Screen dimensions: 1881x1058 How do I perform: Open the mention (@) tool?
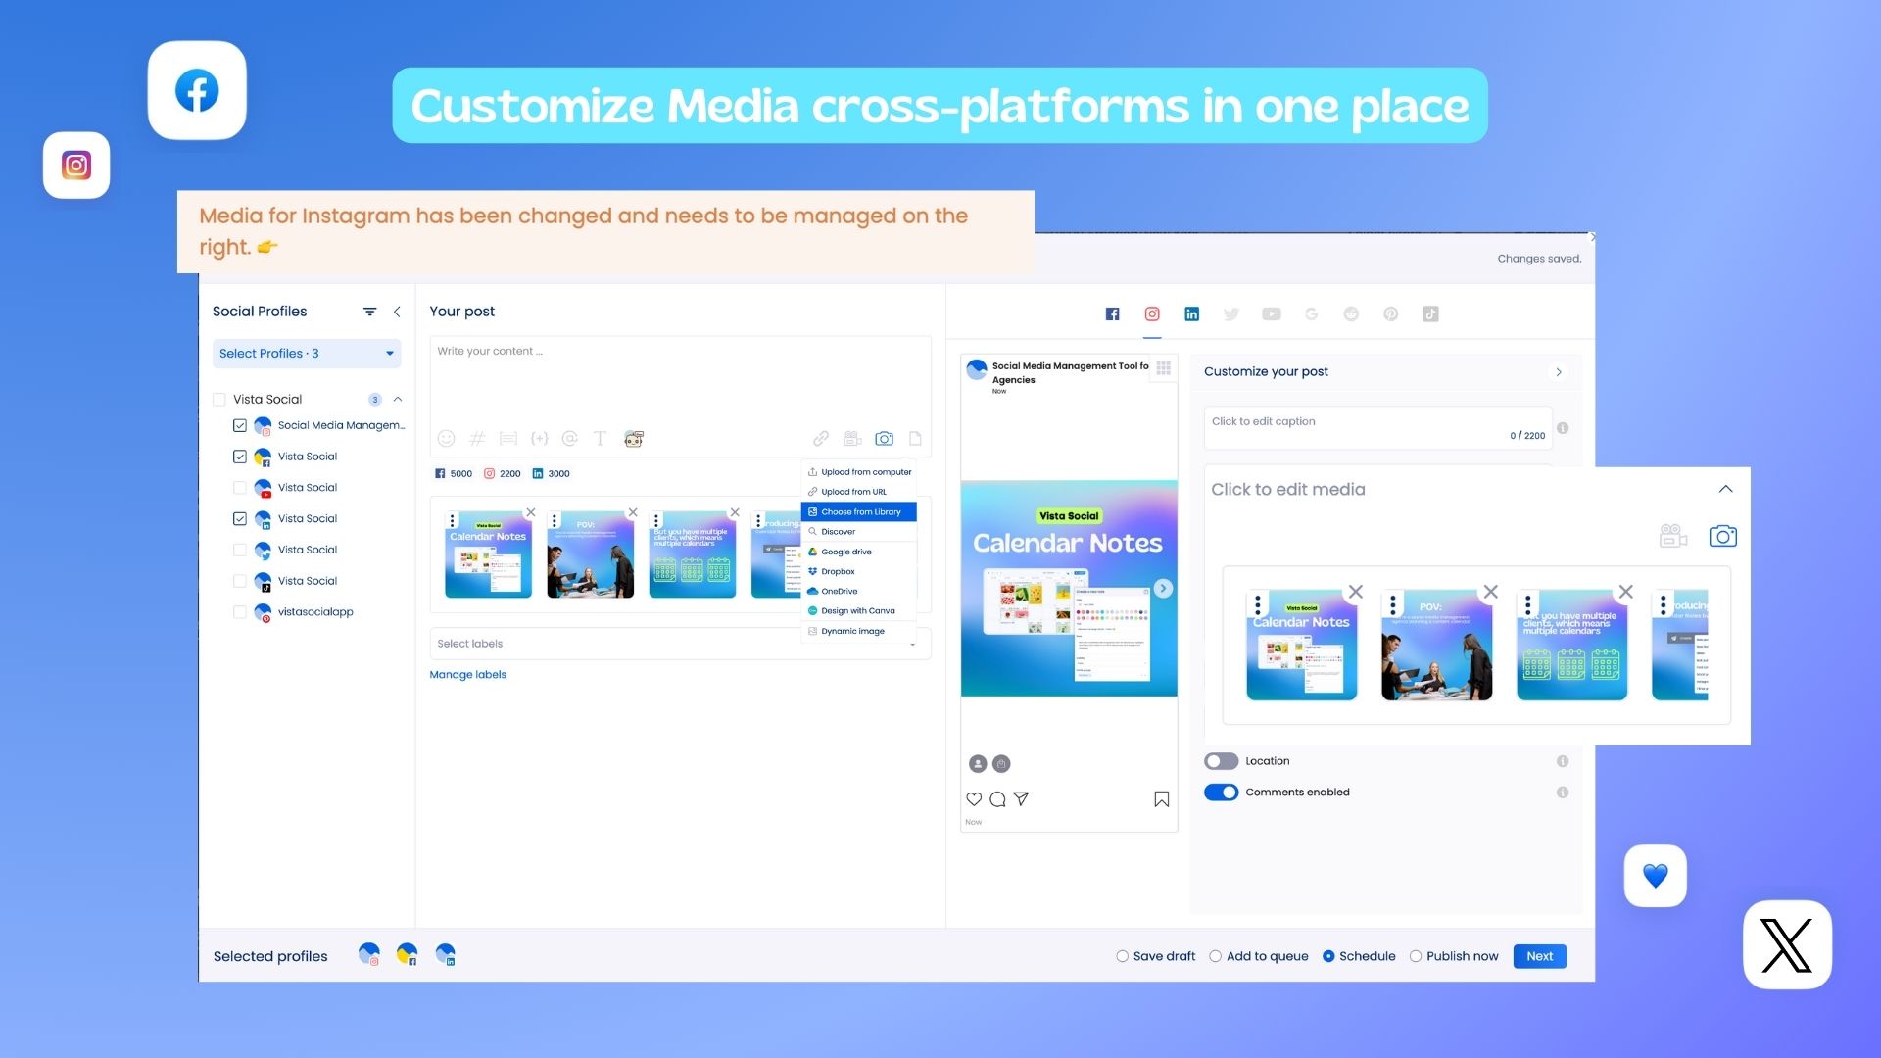571,438
